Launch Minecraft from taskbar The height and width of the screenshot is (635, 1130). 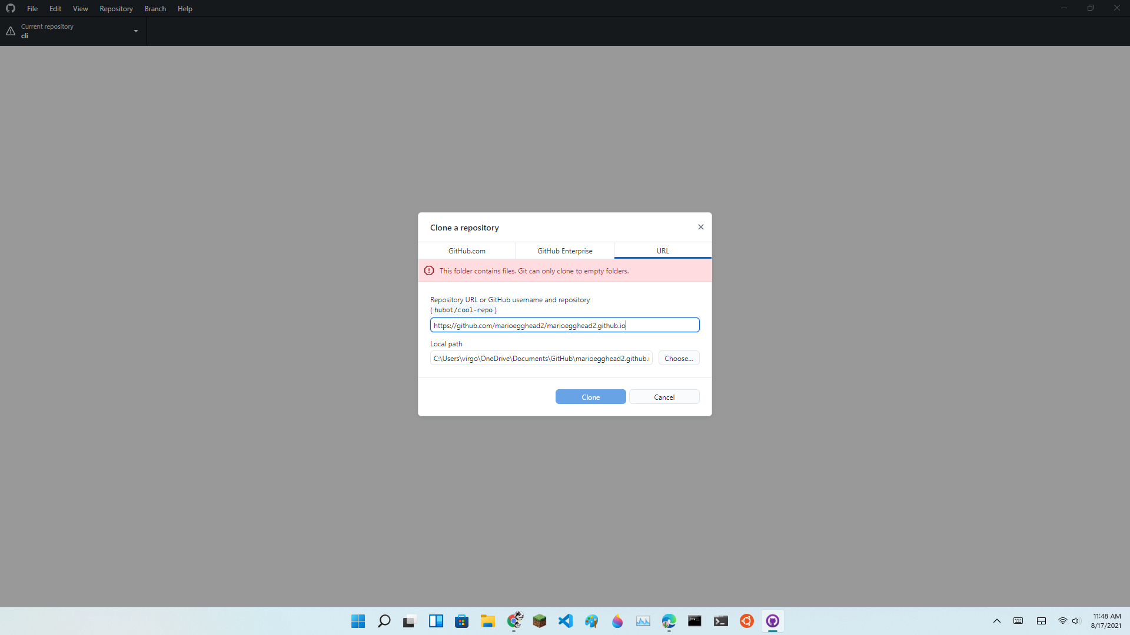point(539,621)
